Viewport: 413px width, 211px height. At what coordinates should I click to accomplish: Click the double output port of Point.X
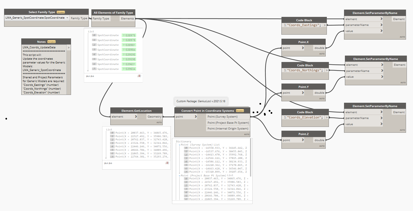coord(319,48)
